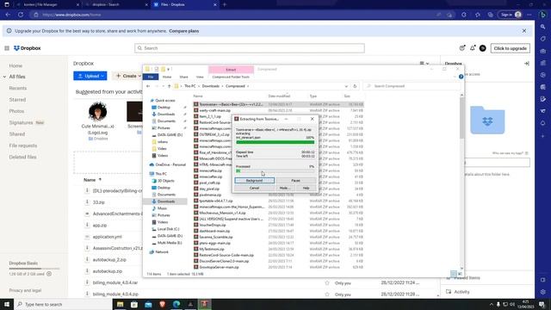
Task: Click Cancel button in WinRAR dialog
Action: pos(255,188)
